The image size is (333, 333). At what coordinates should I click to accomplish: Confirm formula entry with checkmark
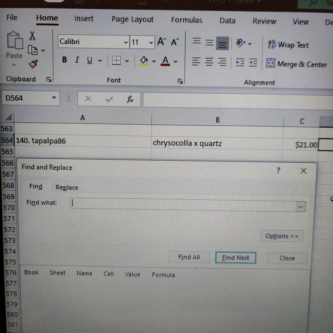coord(109,99)
